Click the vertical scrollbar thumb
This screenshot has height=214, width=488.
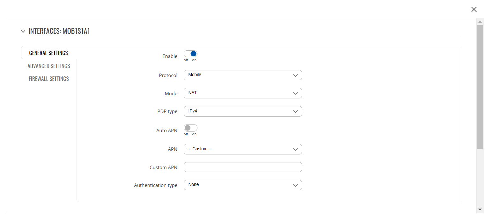tap(480, 86)
